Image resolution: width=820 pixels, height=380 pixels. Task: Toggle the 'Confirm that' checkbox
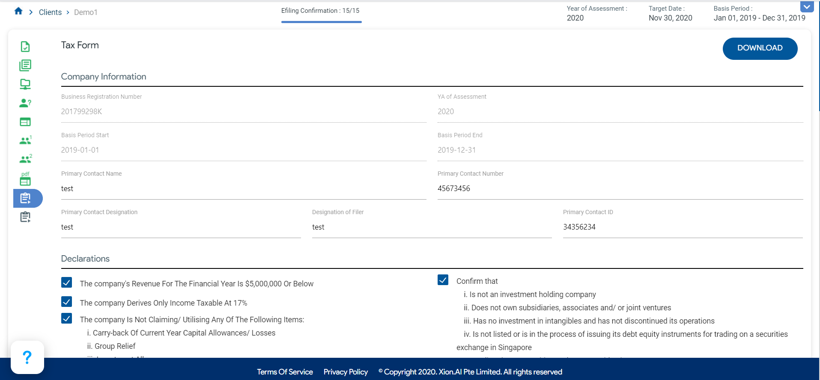click(x=443, y=280)
